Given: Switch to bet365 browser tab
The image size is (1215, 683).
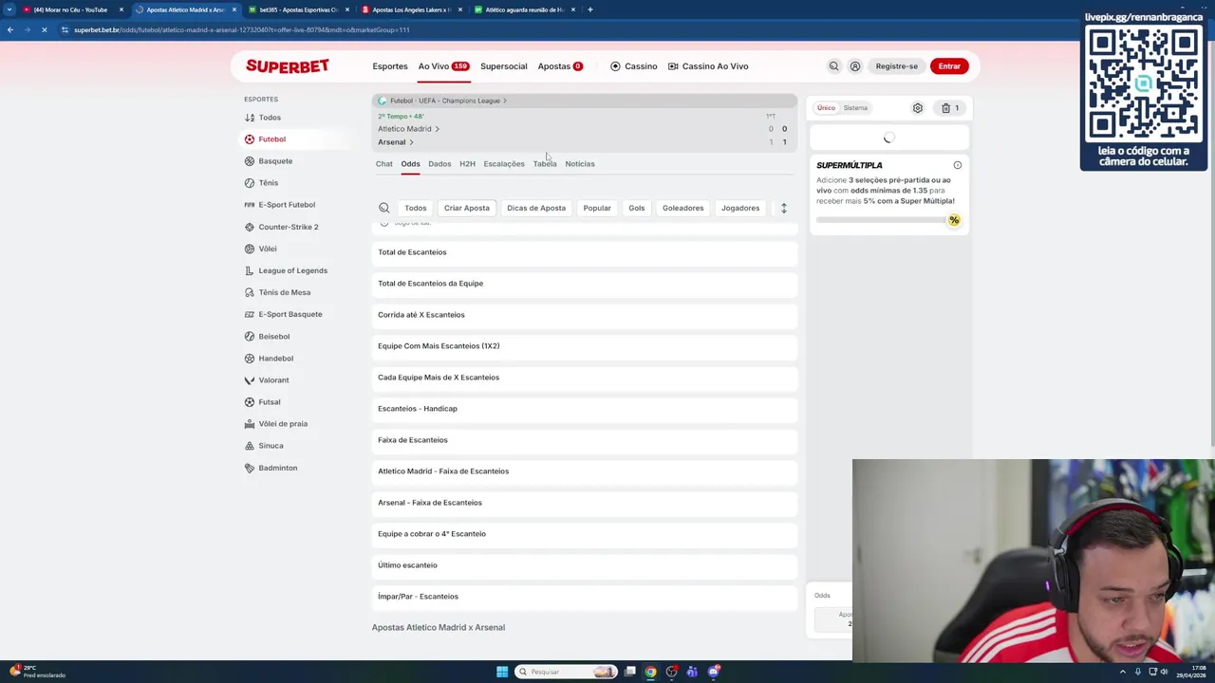Looking at the screenshot, I should coord(300,9).
